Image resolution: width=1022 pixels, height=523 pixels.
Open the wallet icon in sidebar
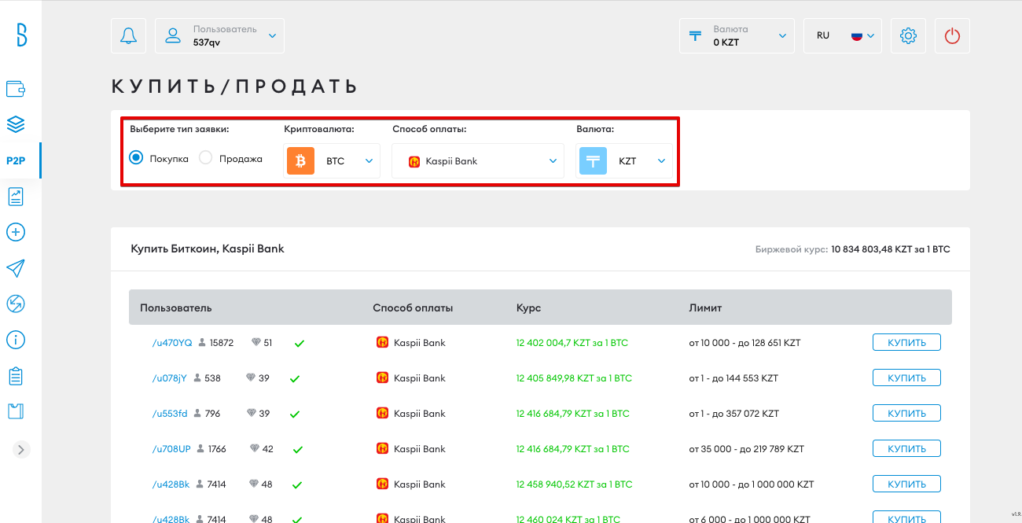16,89
